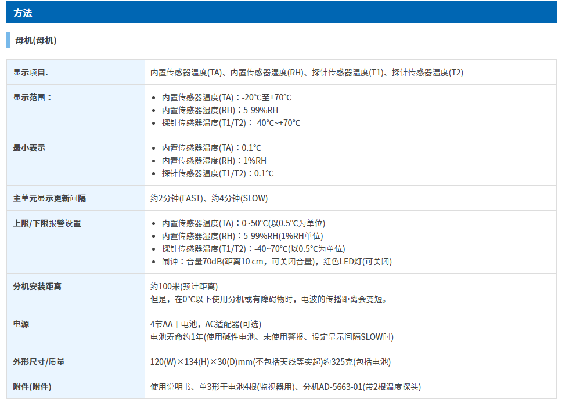Click the 电源 row label

coord(21,324)
